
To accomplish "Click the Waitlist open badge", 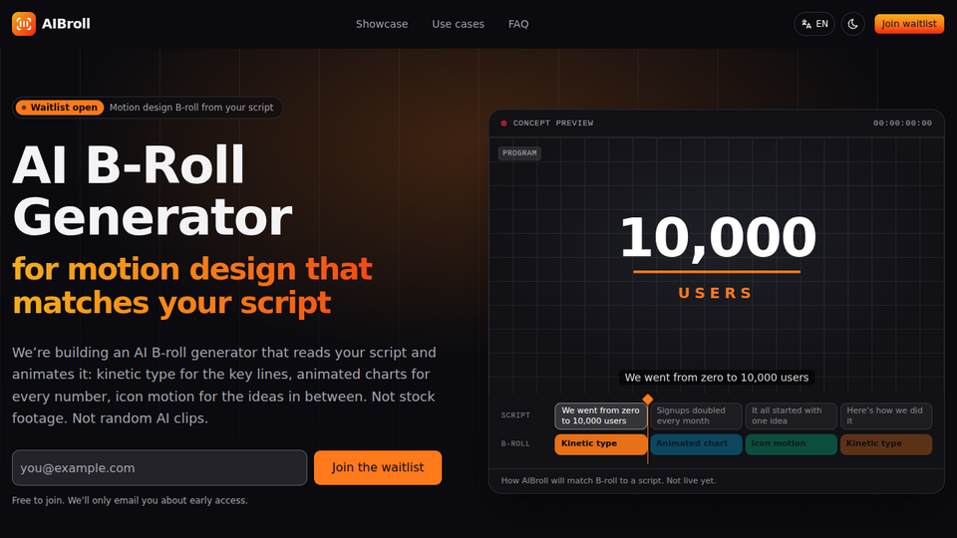I will 59,108.
